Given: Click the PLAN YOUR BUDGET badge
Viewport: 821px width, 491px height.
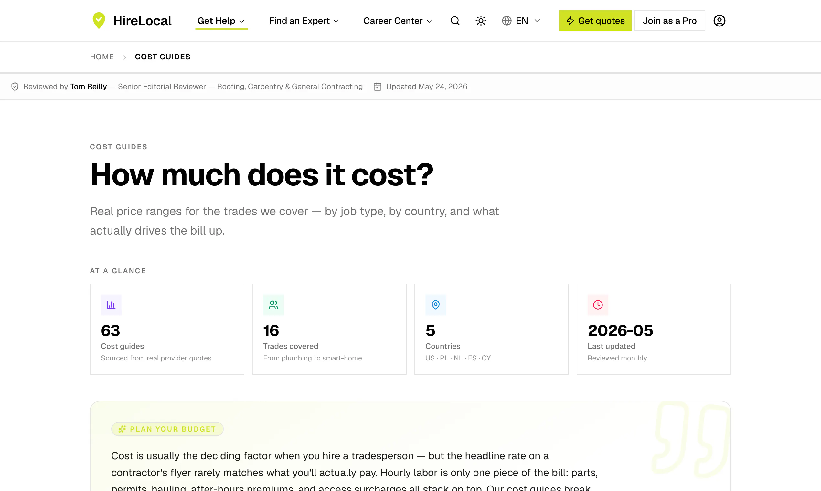Looking at the screenshot, I should tap(167, 429).
